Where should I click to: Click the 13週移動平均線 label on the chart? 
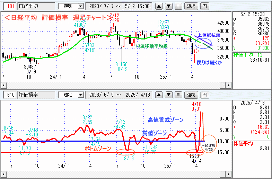[152, 46]
